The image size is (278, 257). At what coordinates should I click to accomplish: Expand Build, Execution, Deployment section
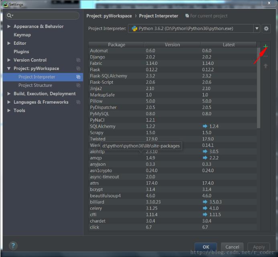click(9, 94)
